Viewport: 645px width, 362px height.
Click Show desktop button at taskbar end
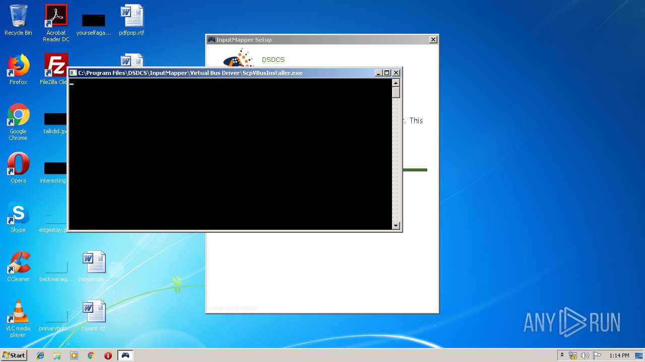click(639, 355)
